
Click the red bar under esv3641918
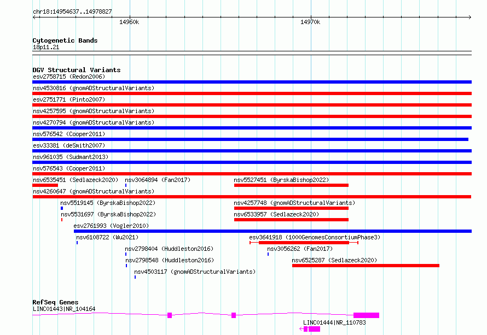(304, 243)
